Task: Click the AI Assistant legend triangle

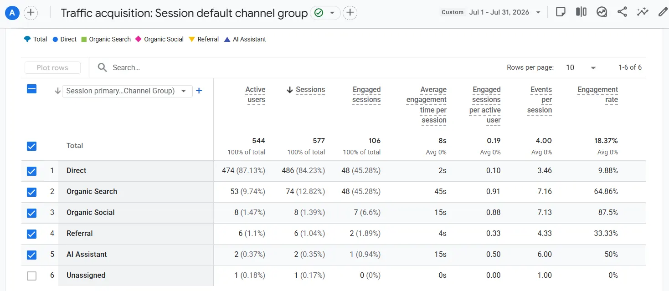Action: point(227,39)
